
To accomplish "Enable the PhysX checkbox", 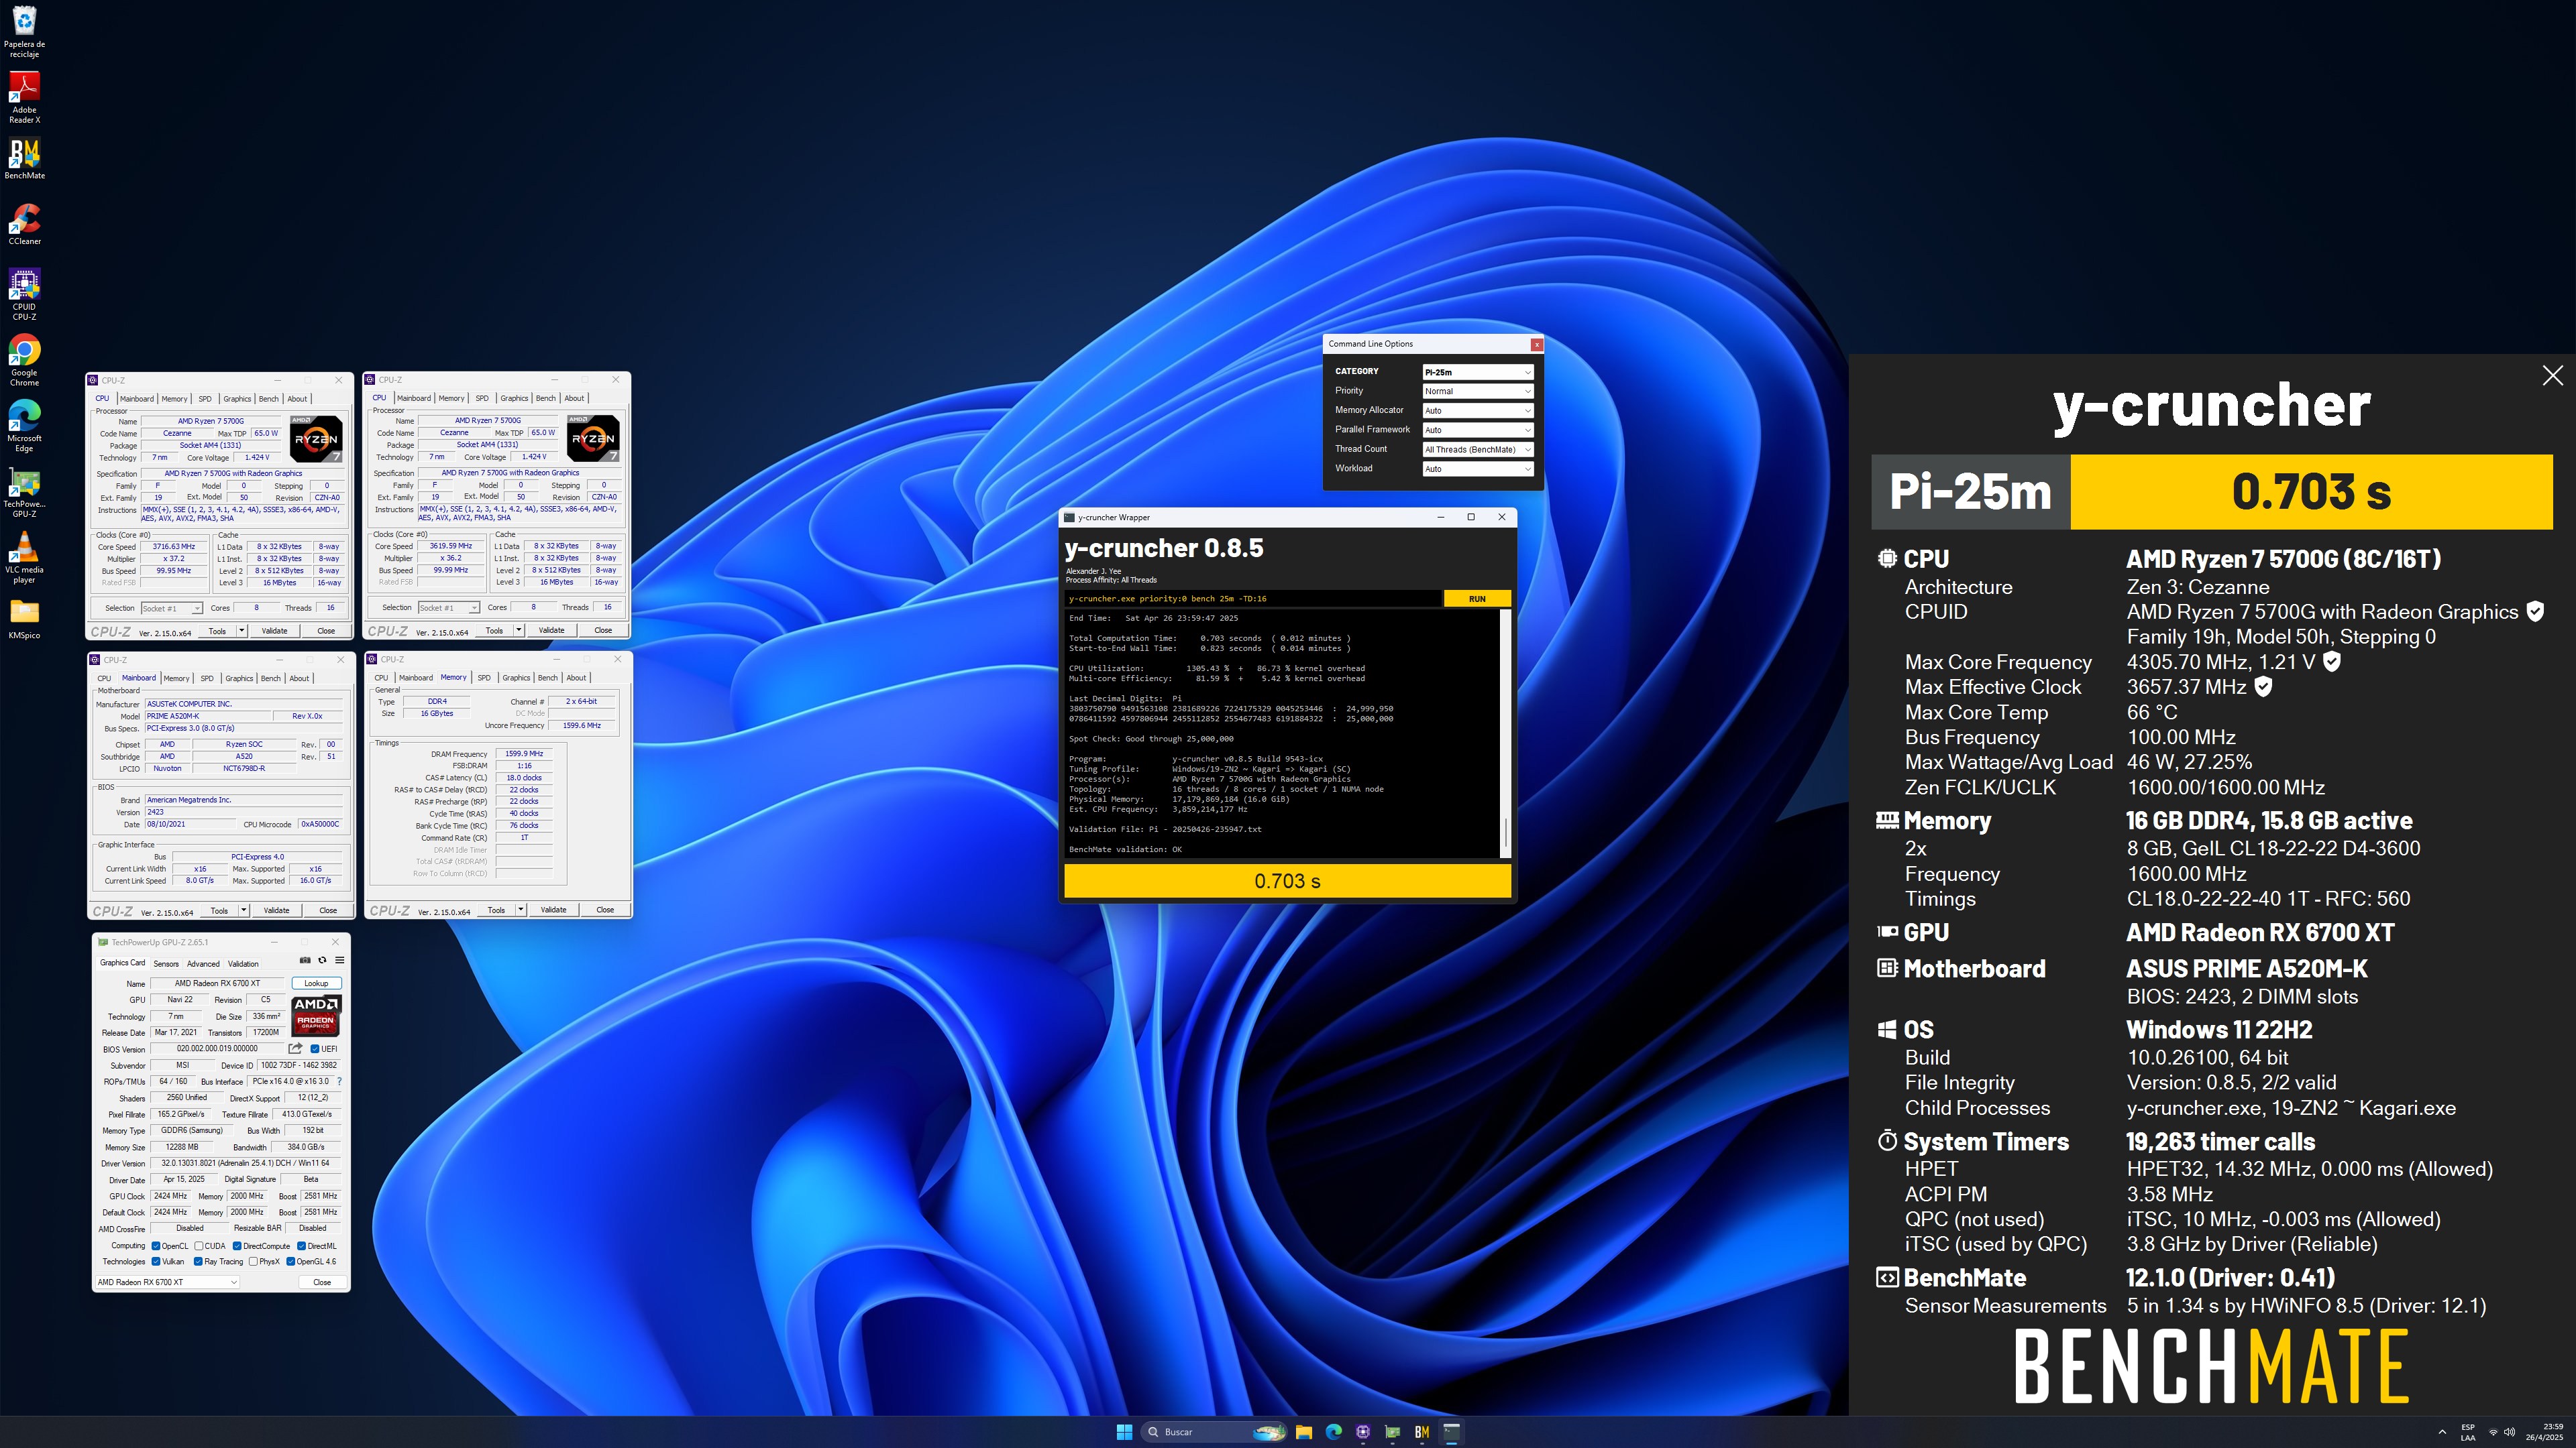I will [x=253, y=1261].
